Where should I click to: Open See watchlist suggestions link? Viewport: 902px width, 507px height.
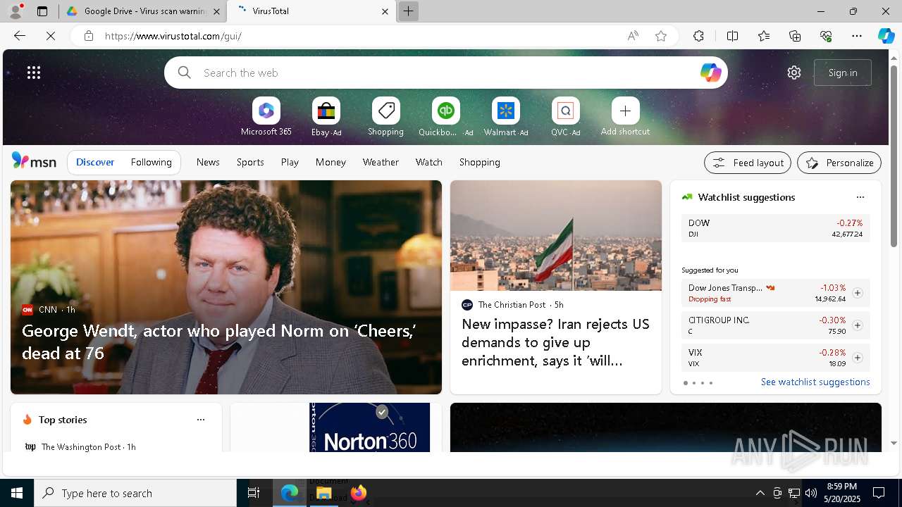point(815,382)
